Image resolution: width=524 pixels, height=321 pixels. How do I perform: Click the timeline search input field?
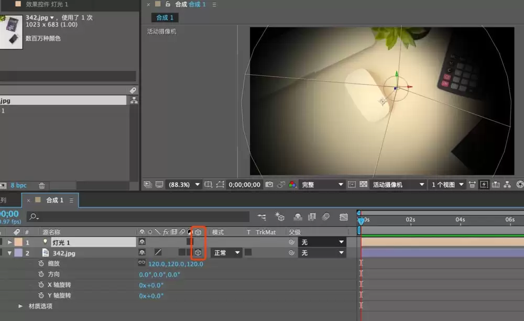(138, 217)
